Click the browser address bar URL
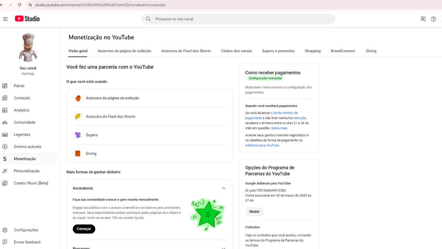The height and width of the screenshot is (249, 442). [100, 5]
